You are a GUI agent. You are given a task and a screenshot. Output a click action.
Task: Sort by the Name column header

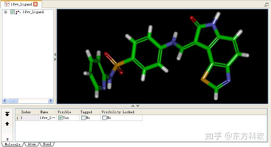click(x=48, y=112)
